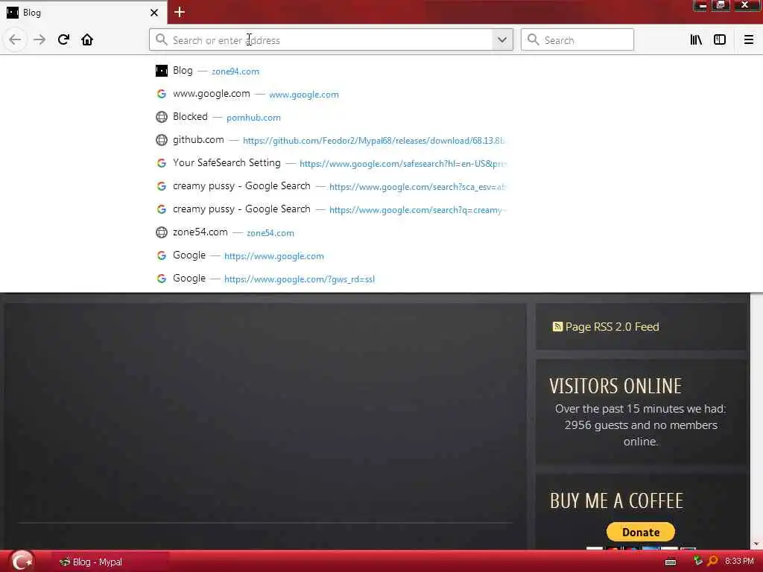Click the globe icon beside github.com

(162, 140)
